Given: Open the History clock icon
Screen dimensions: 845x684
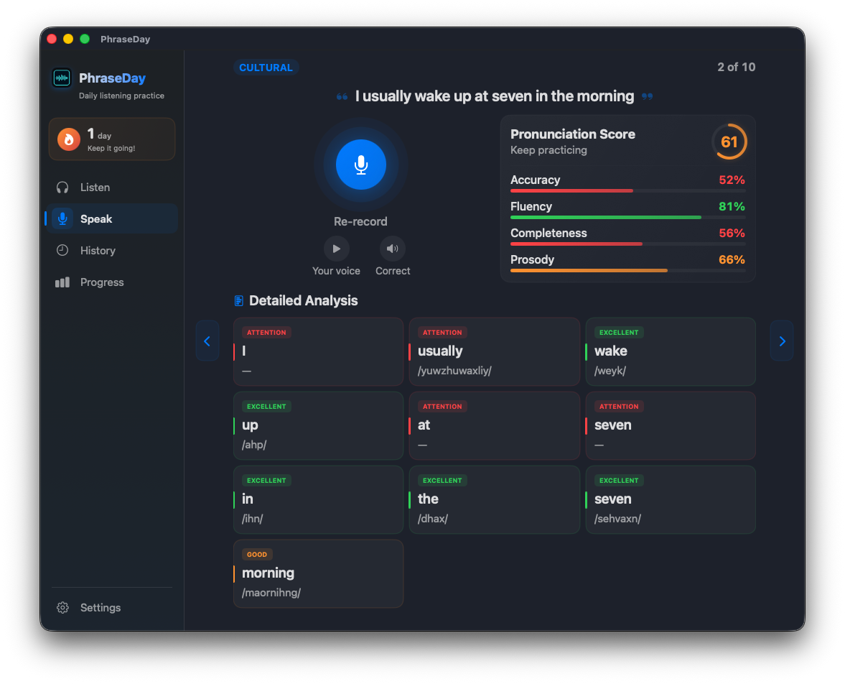Looking at the screenshot, I should tap(62, 251).
